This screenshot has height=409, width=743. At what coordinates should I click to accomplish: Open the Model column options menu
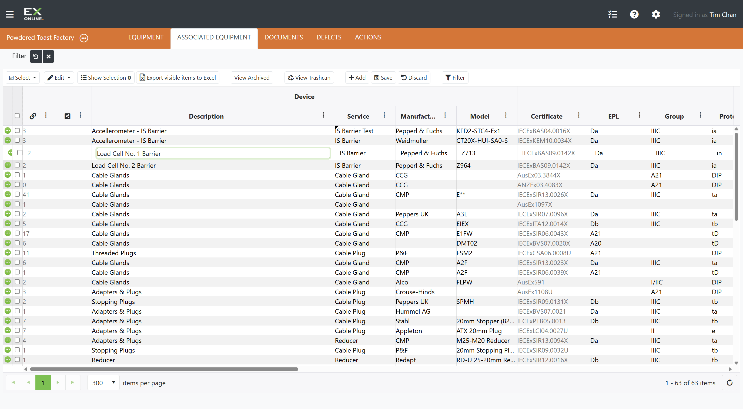pos(506,115)
